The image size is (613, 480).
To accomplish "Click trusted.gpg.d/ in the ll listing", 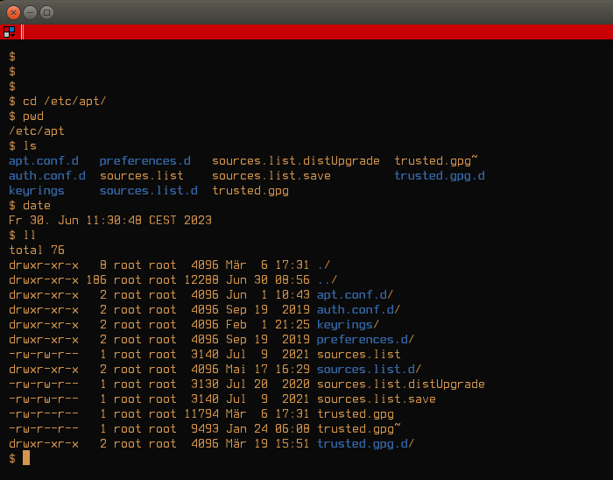I will (365, 443).
